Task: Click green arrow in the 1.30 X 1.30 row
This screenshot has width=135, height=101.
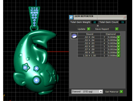Action: click(x=119, y=56)
